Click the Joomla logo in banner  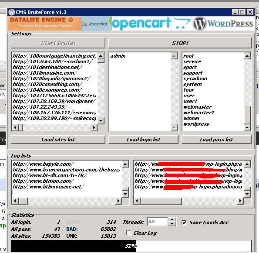pyautogui.click(x=95, y=24)
